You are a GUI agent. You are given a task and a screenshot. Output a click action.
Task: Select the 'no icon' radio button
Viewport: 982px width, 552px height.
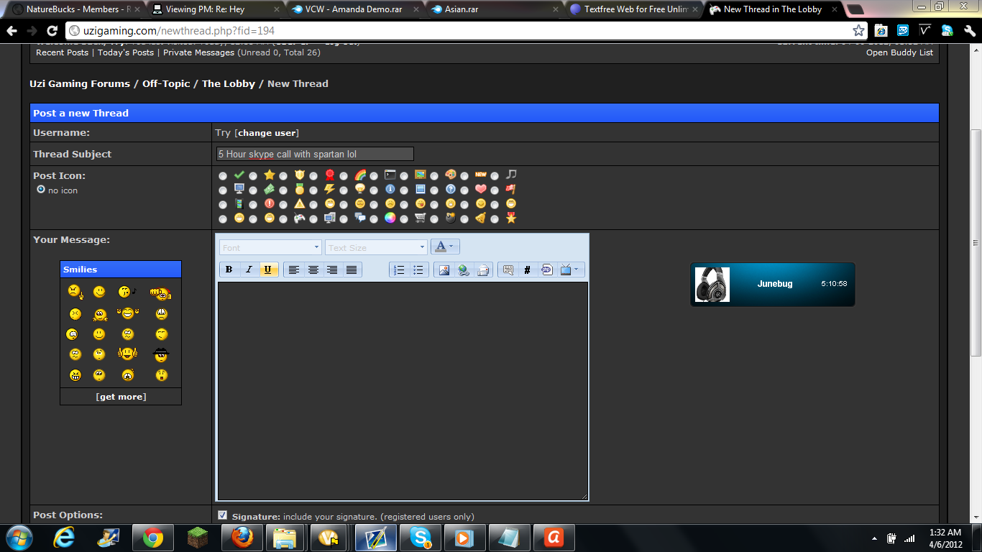tap(41, 190)
